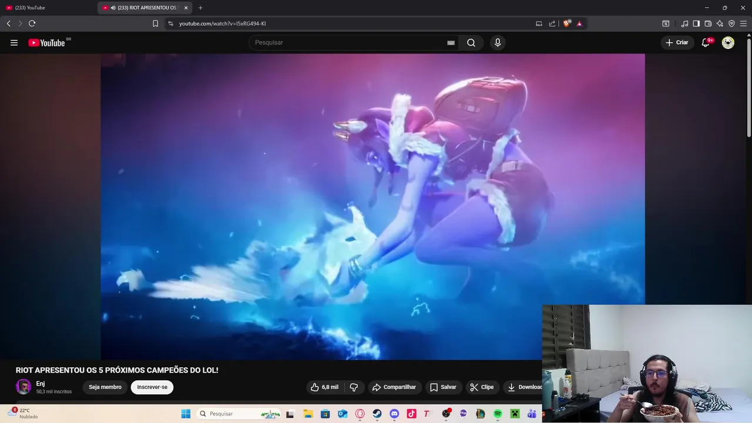Subscribe with the Inscrever-se button

point(152,387)
